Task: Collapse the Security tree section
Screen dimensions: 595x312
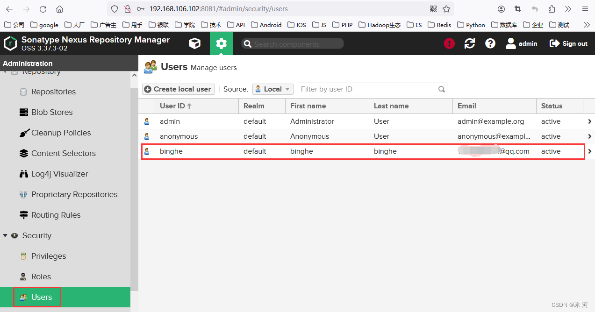Action: (x=5, y=235)
